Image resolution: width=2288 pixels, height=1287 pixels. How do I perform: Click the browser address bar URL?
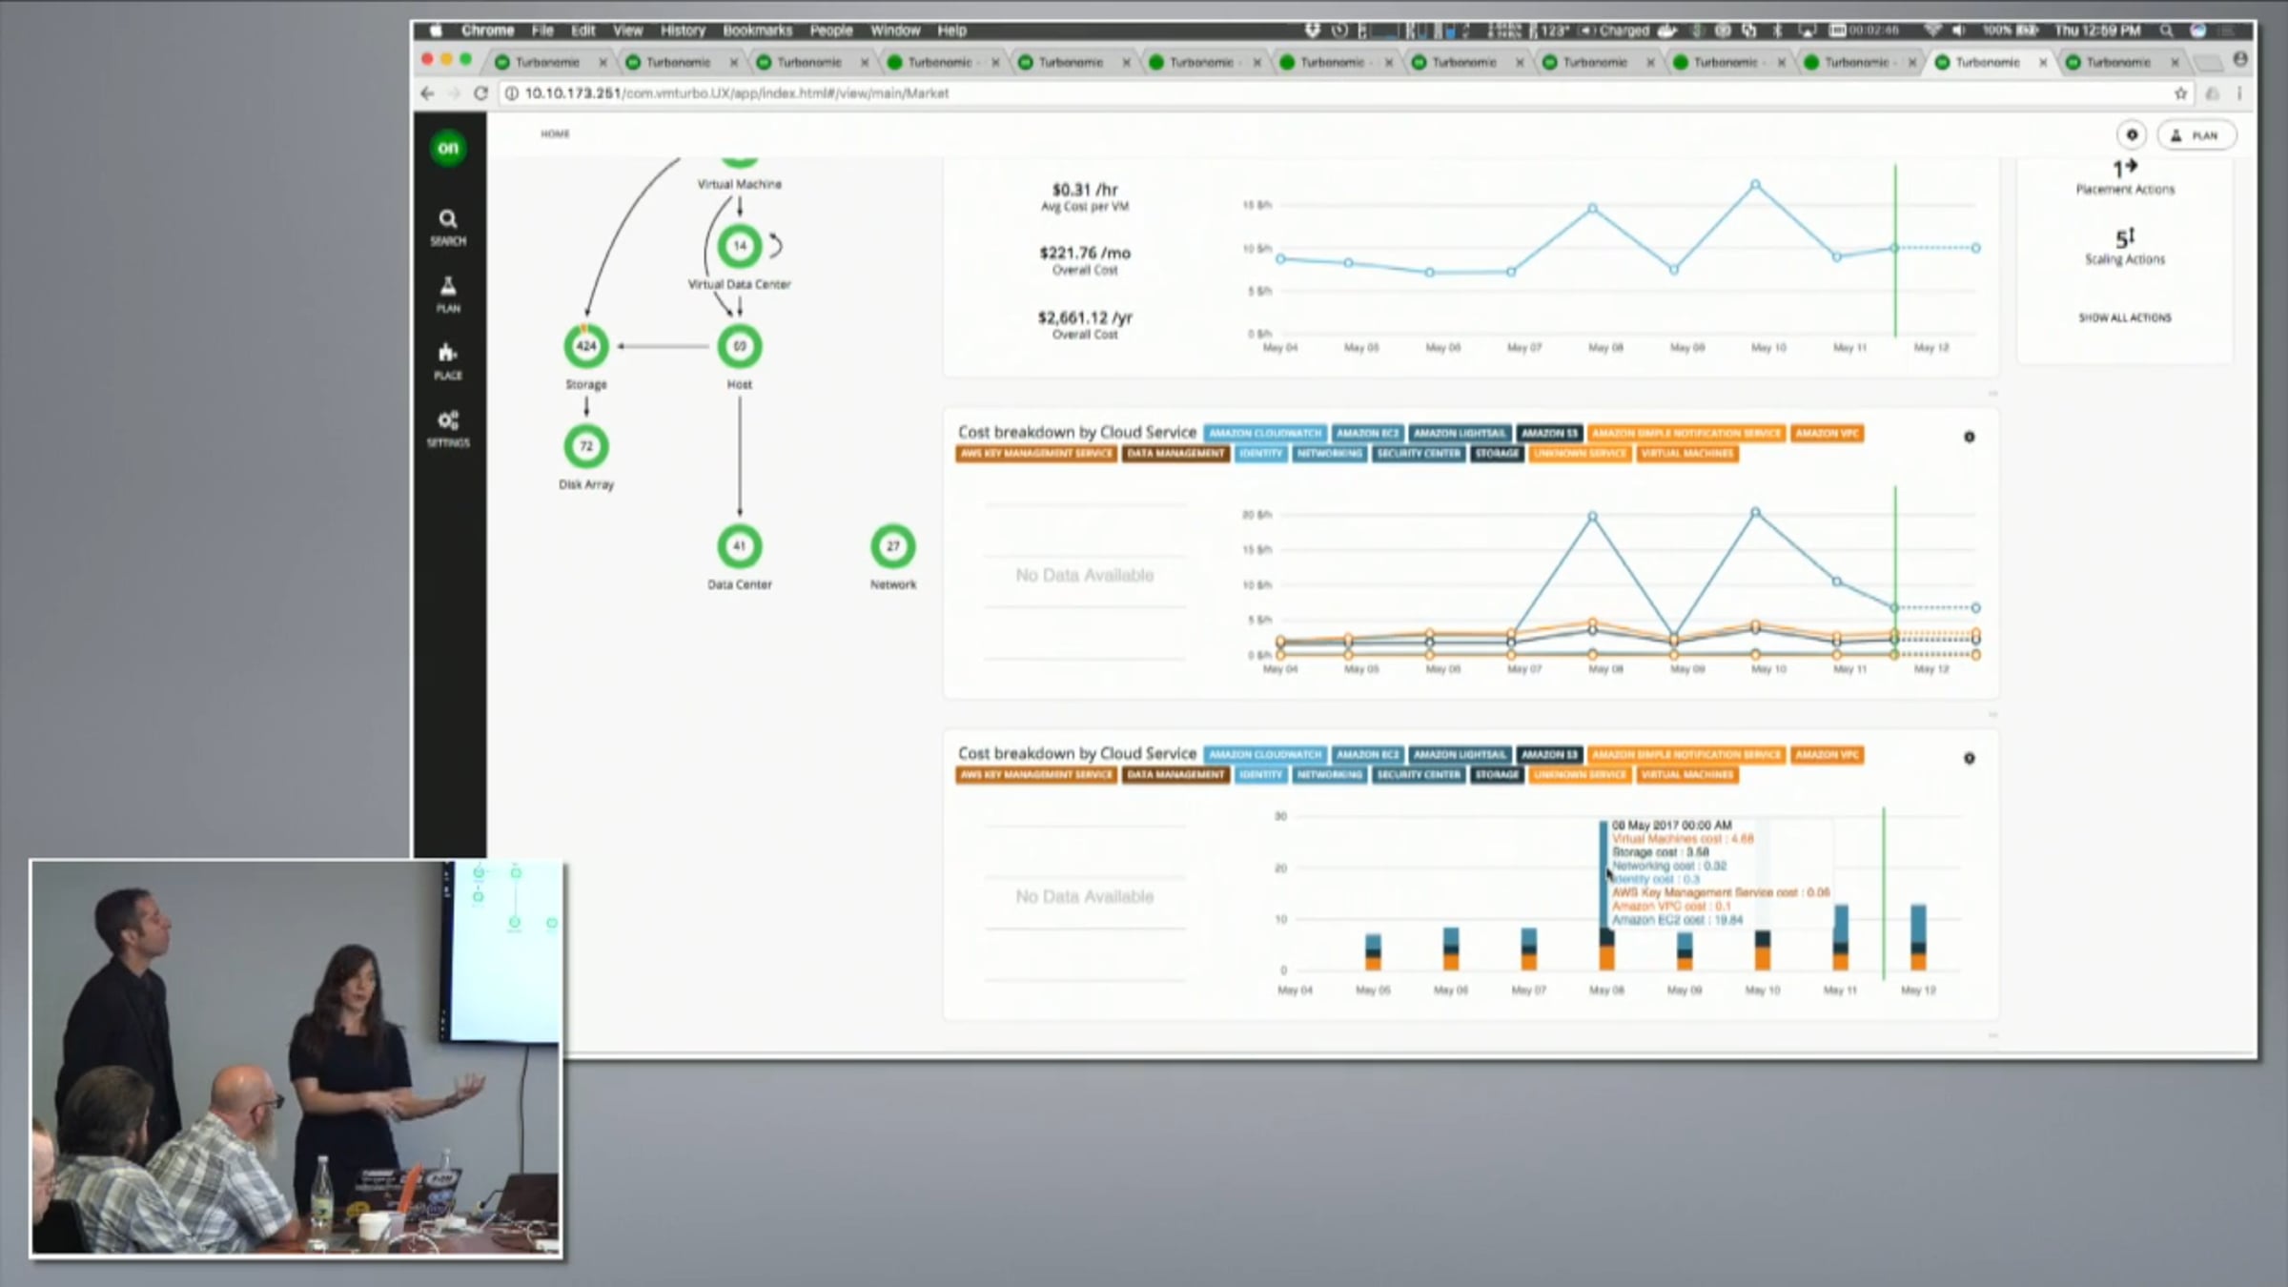click(x=736, y=93)
